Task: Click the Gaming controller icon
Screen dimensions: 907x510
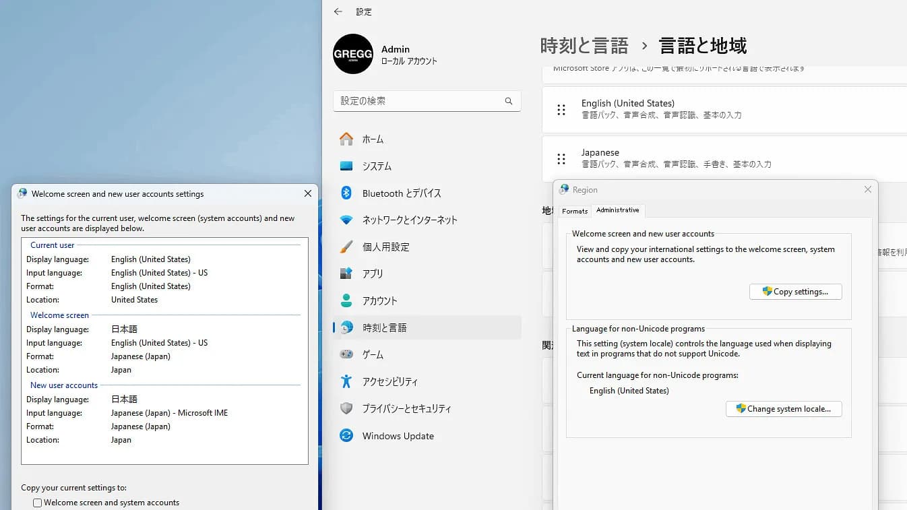Action: click(x=346, y=354)
